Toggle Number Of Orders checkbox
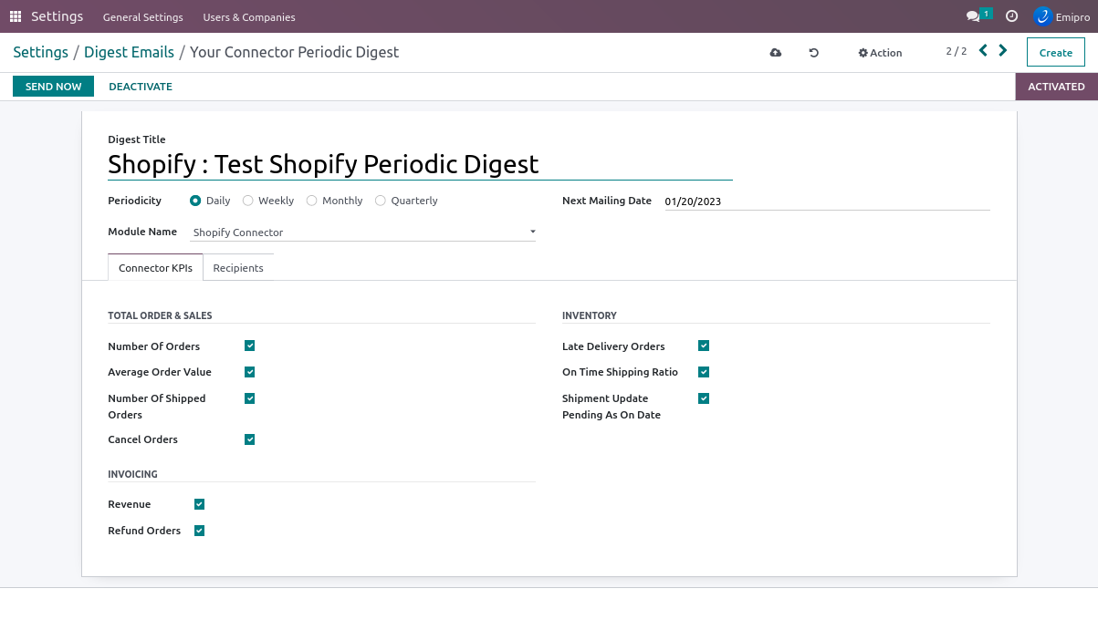 coord(250,346)
